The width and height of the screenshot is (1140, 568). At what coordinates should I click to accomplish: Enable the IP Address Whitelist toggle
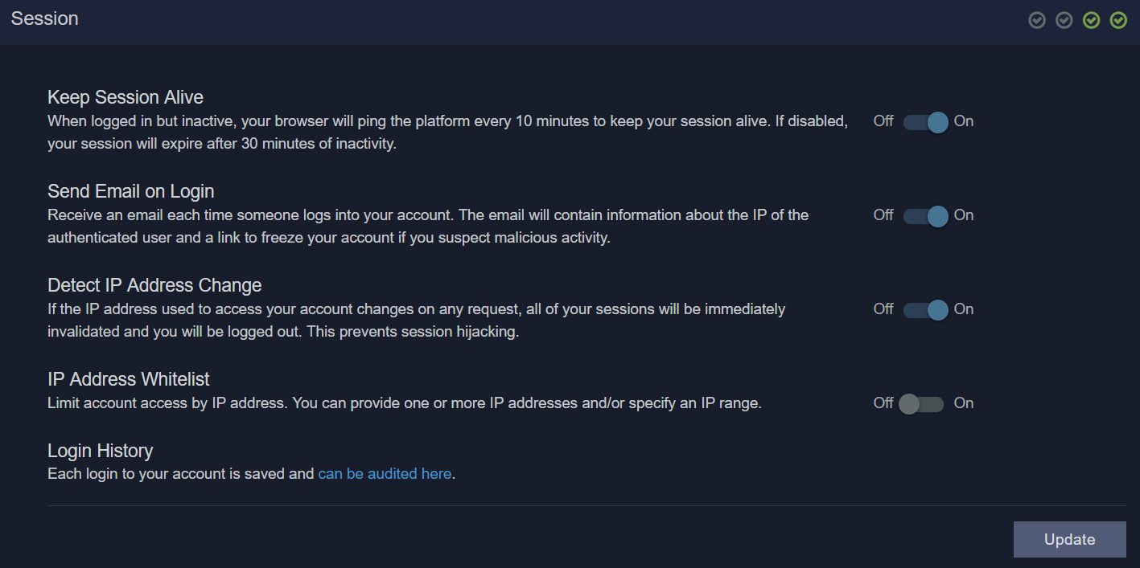(922, 404)
